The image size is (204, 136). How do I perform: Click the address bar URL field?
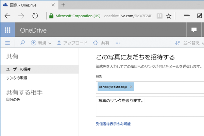point(128,16)
